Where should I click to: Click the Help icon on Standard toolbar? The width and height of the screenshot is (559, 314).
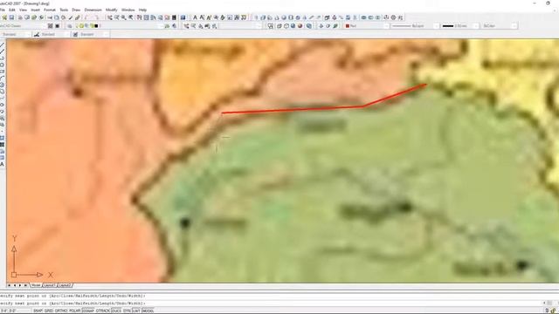[x=183, y=17]
